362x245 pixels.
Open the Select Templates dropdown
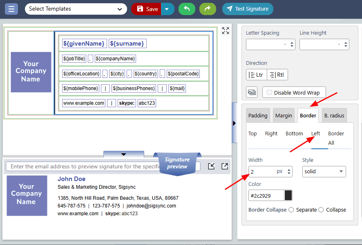(76, 9)
